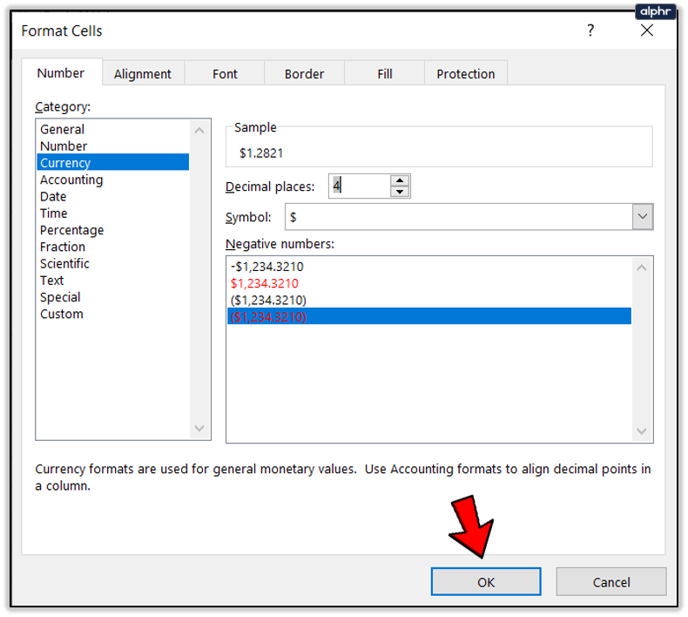This screenshot has width=688, height=617.
Task: Click the Decimal places input field
Action: [360, 186]
